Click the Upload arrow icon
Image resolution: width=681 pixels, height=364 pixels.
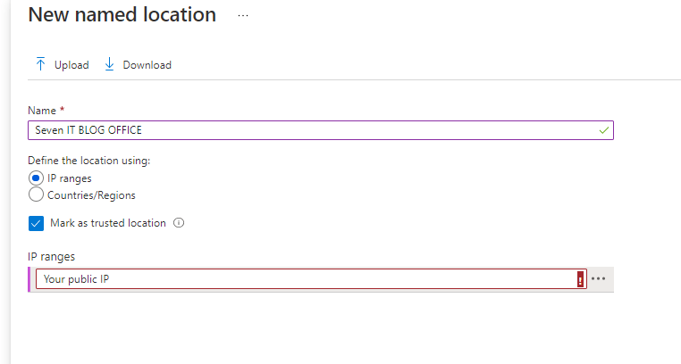pyautogui.click(x=40, y=64)
